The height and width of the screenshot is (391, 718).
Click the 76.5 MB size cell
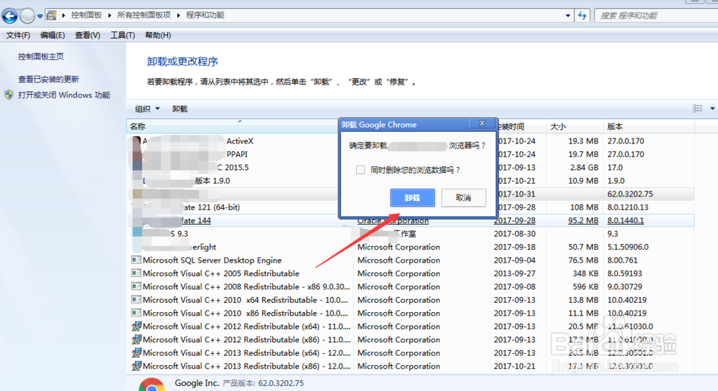tap(583, 260)
